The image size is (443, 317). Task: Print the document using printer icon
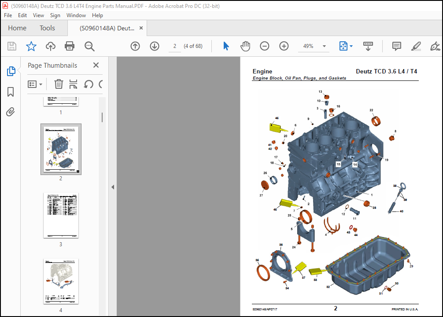70,46
